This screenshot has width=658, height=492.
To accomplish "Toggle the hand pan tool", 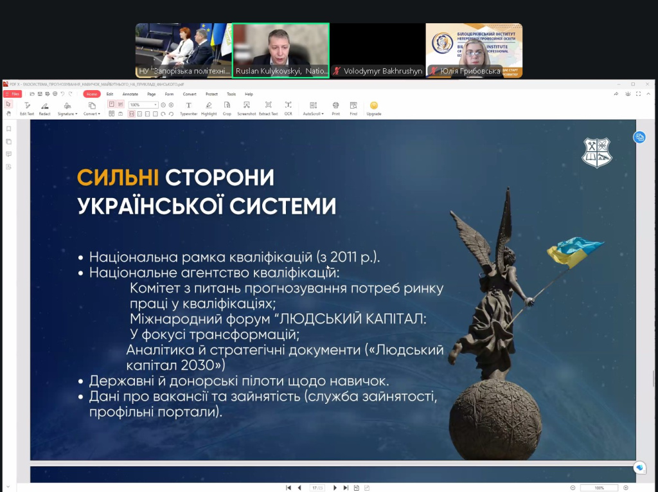I will tap(8, 114).
